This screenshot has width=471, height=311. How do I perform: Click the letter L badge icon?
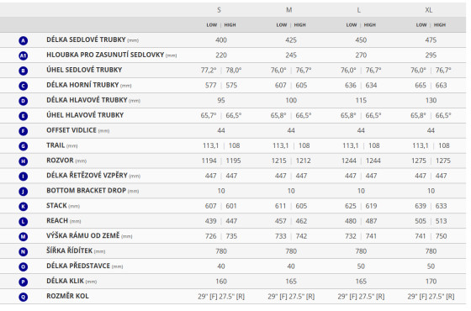24,222
